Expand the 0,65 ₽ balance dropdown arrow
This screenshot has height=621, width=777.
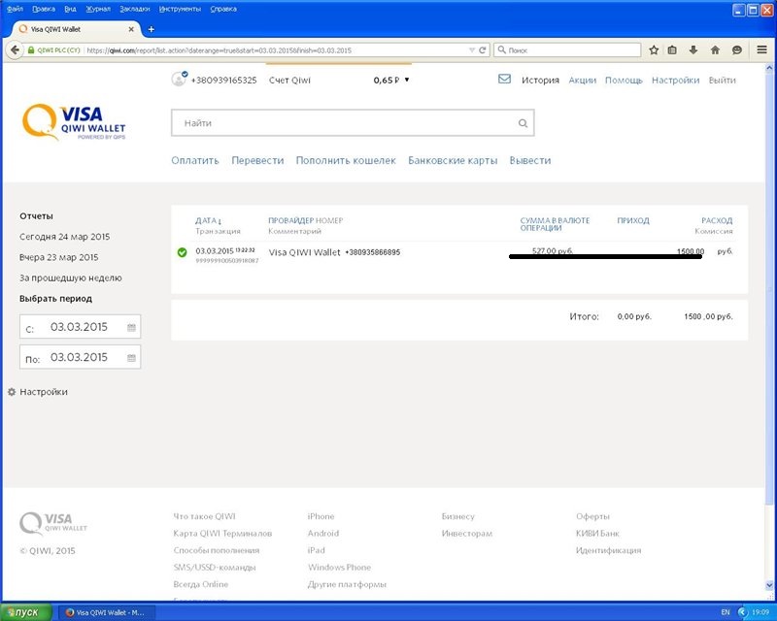407,80
